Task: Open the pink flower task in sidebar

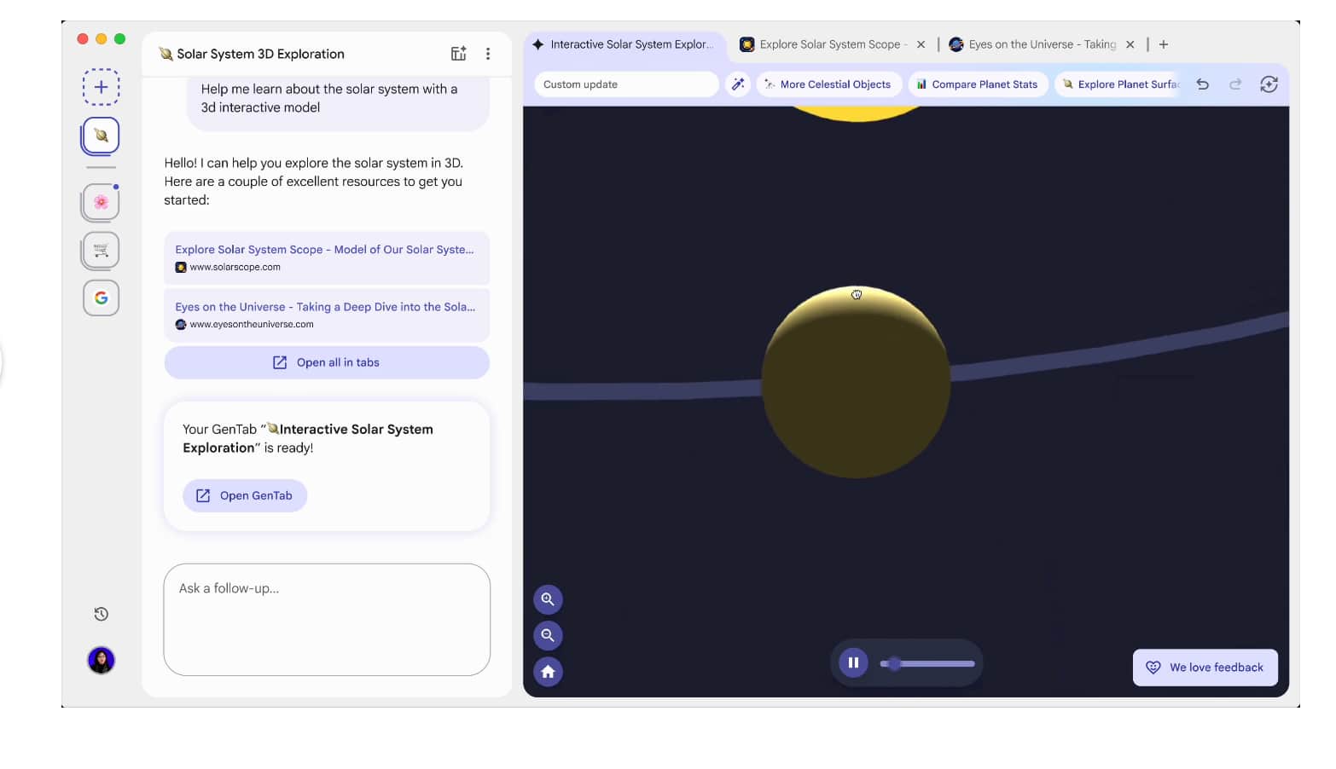Action: (x=101, y=202)
